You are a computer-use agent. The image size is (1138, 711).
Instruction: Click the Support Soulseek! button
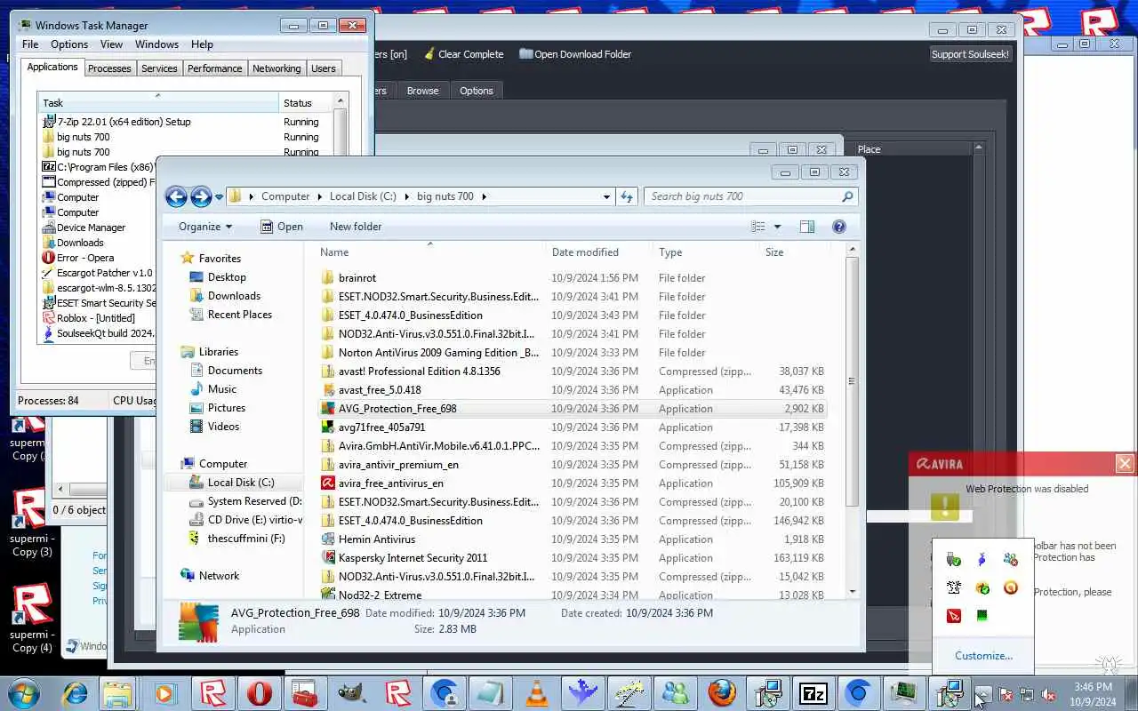[x=970, y=54]
